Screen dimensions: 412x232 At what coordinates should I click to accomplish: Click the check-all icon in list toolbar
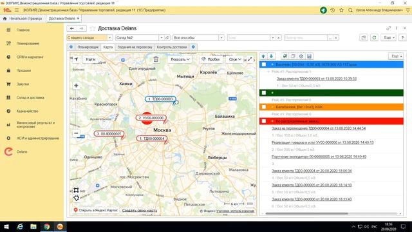click(285, 56)
